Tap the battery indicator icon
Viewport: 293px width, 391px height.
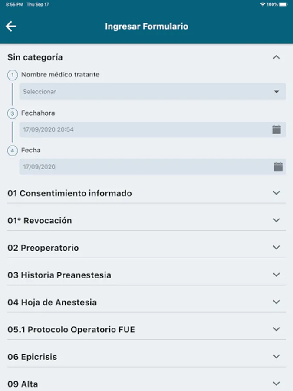[283, 4]
